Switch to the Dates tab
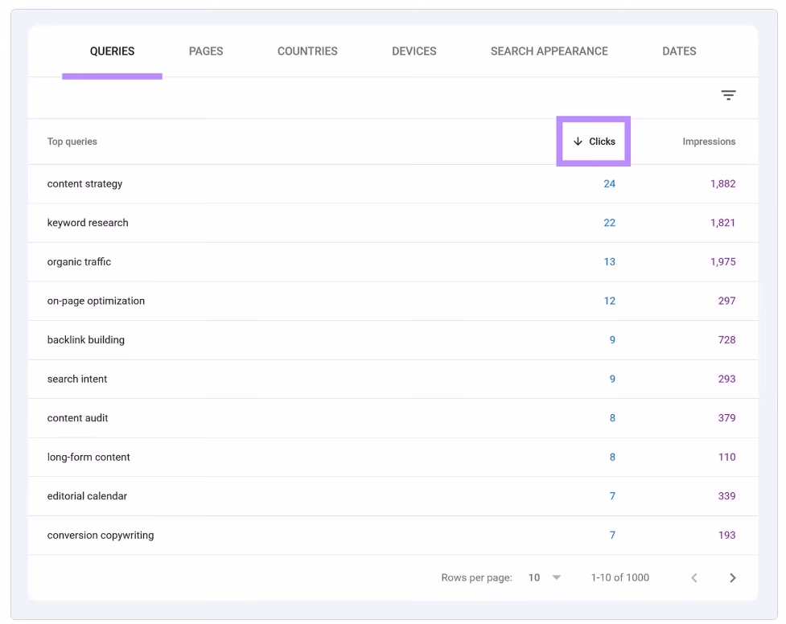The height and width of the screenshot is (624, 786). (679, 51)
